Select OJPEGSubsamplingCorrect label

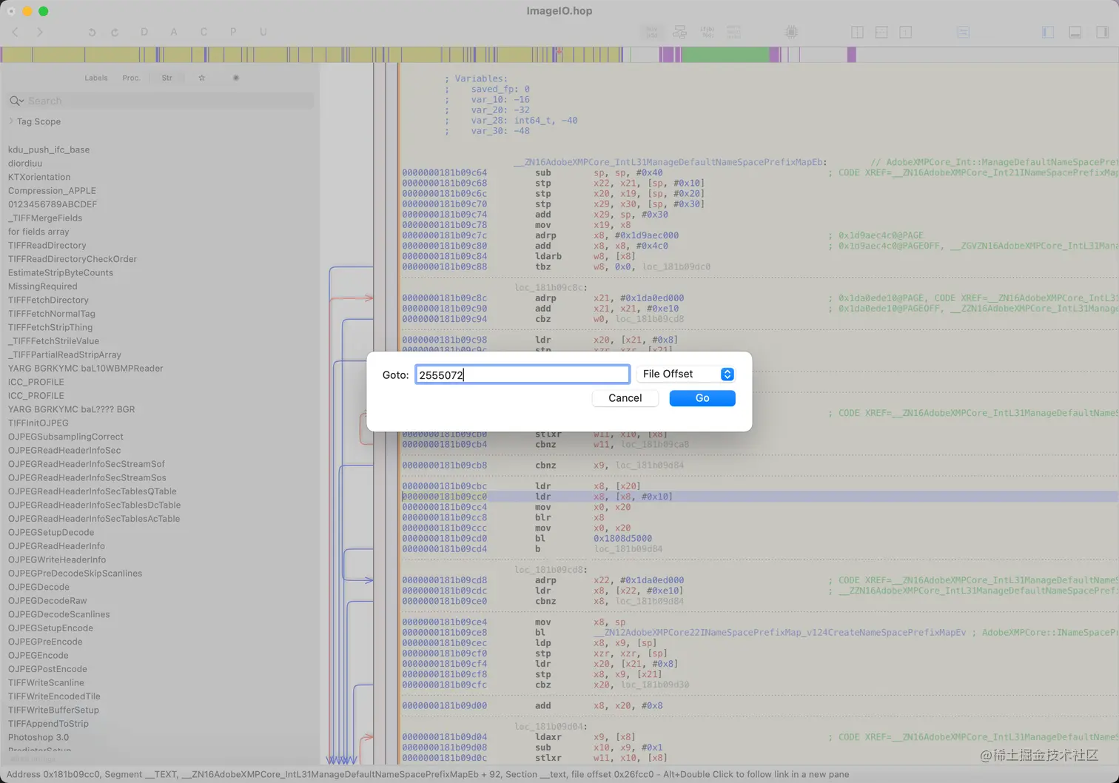tap(66, 437)
